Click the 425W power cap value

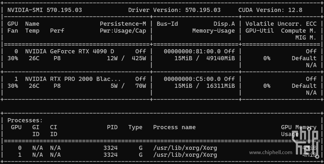(x=139, y=58)
